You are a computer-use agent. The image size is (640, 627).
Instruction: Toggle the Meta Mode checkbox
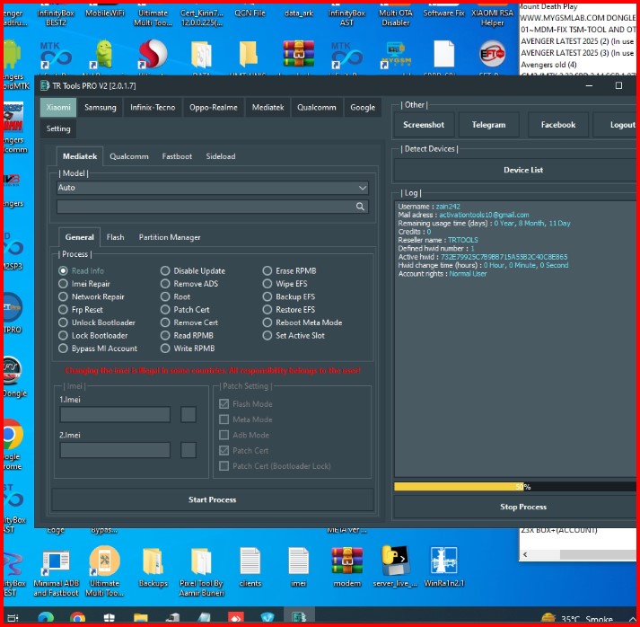pyautogui.click(x=224, y=419)
